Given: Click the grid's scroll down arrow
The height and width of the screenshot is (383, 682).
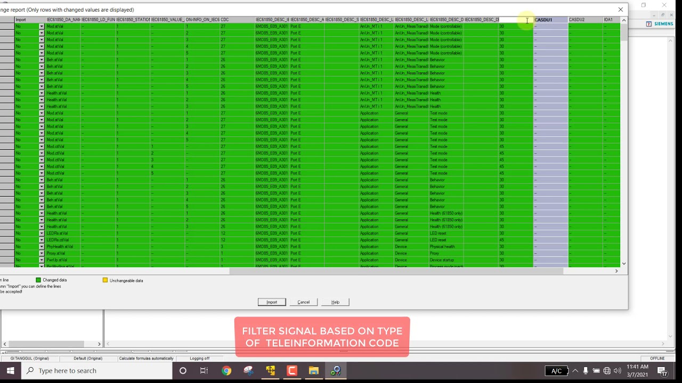Looking at the screenshot, I should coord(624,263).
